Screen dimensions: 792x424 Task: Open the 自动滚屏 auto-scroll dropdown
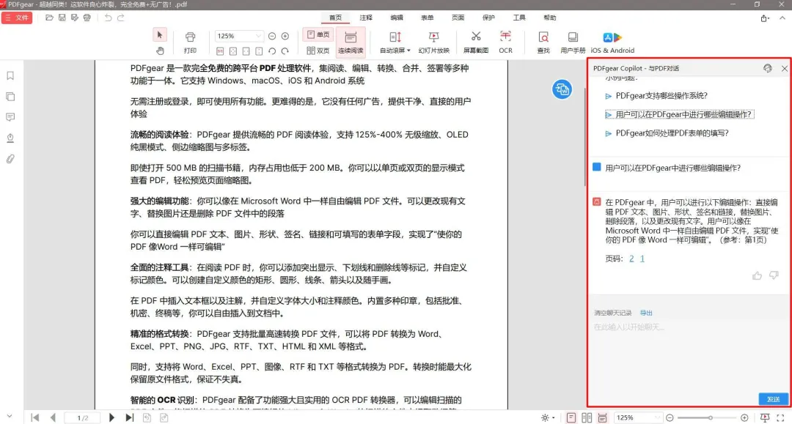click(395, 42)
